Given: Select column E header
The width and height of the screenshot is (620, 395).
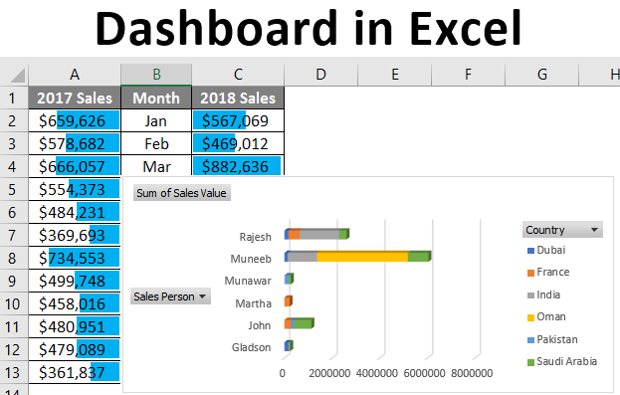Looking at the screenshot, I should [395, 75].
